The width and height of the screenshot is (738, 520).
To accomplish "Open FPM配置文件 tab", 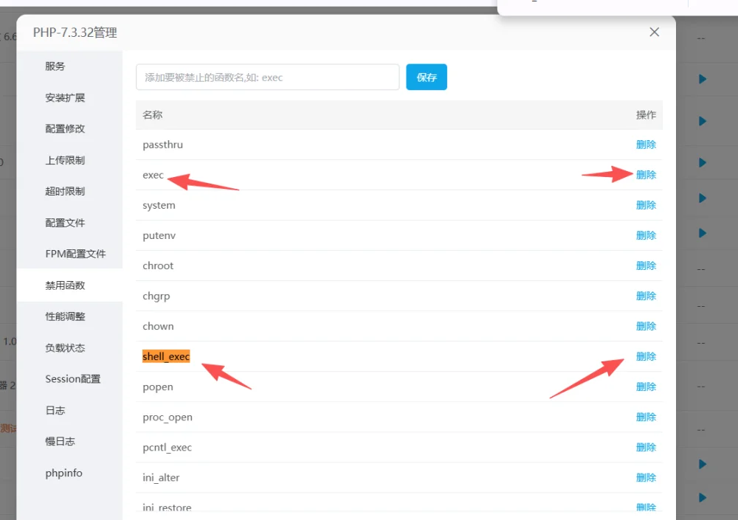I will (x=75, y=254).
